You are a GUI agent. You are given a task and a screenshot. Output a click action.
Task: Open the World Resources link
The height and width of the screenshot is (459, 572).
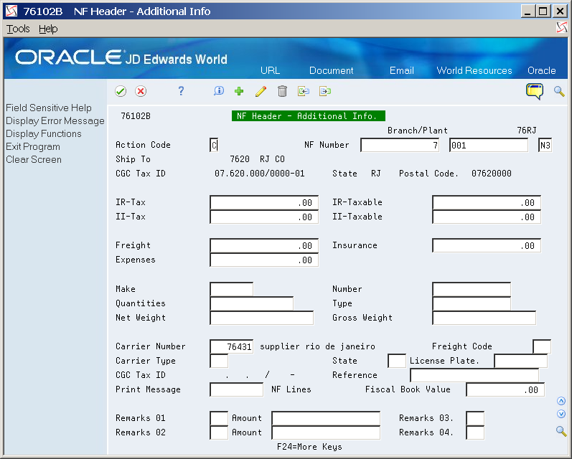pos(474,70)
